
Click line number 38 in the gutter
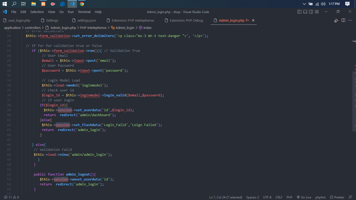coord(9,105)
